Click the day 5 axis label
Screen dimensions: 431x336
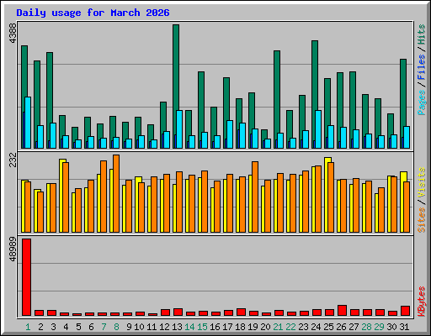[78, 327]
